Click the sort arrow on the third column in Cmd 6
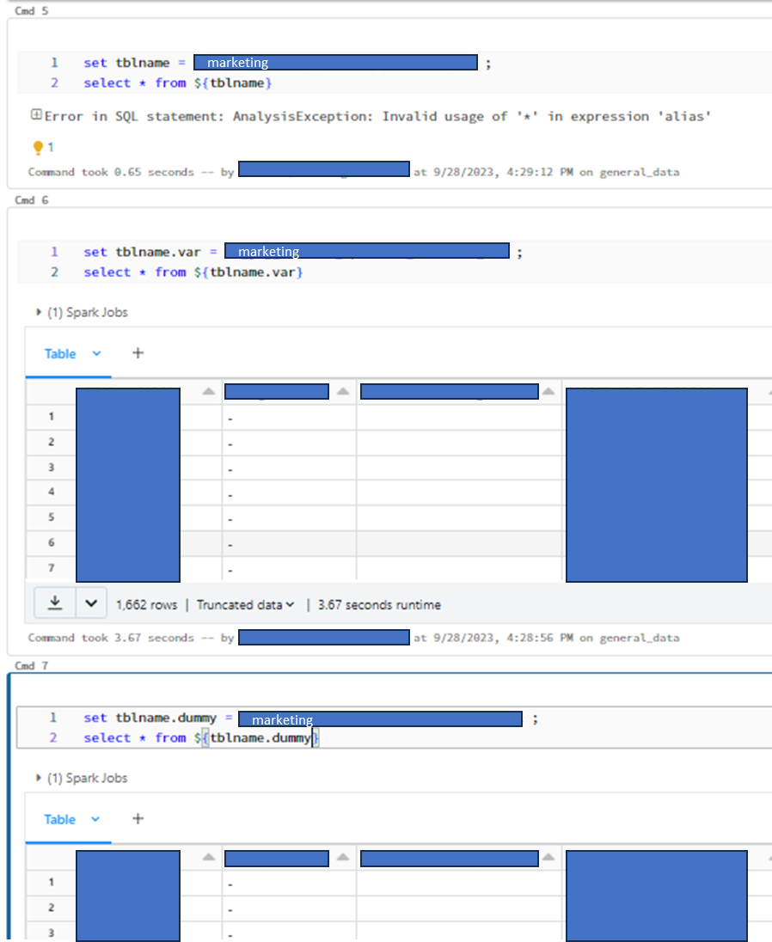Viewport: 772px width, 942px height. point(548,391)
